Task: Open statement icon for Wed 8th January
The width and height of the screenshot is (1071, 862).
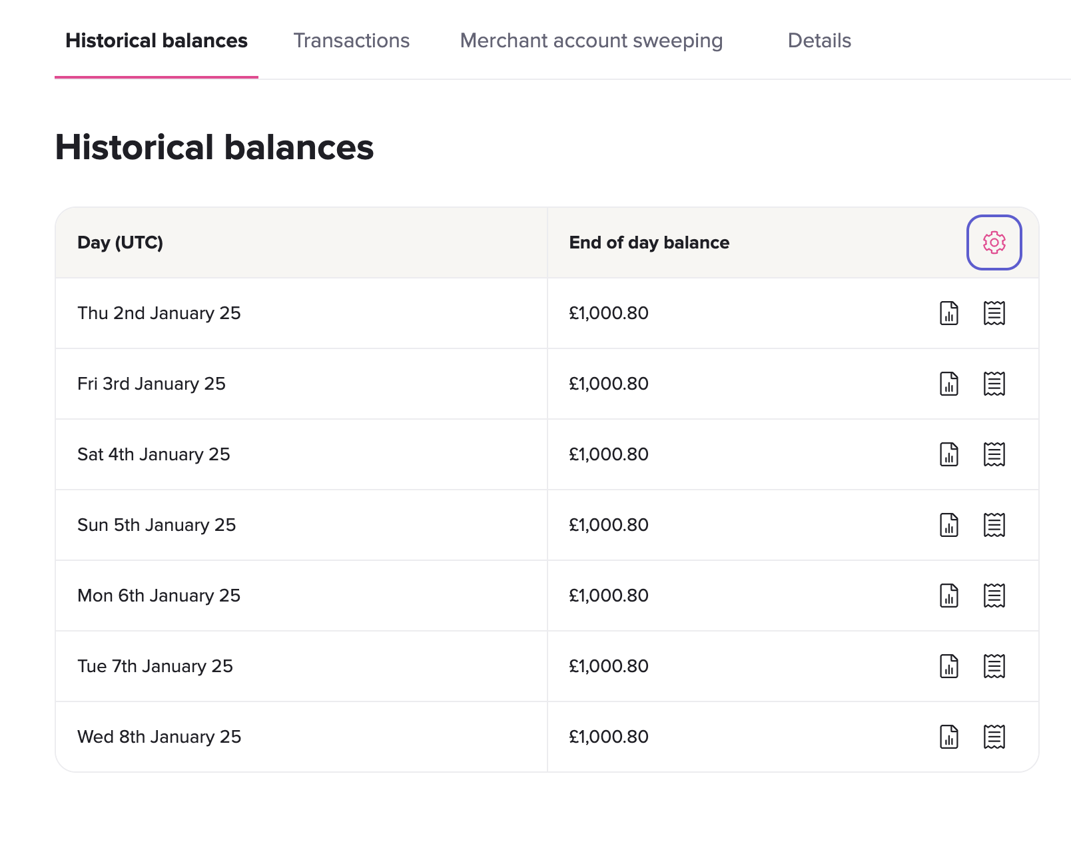Action: (x=994, y=737)
